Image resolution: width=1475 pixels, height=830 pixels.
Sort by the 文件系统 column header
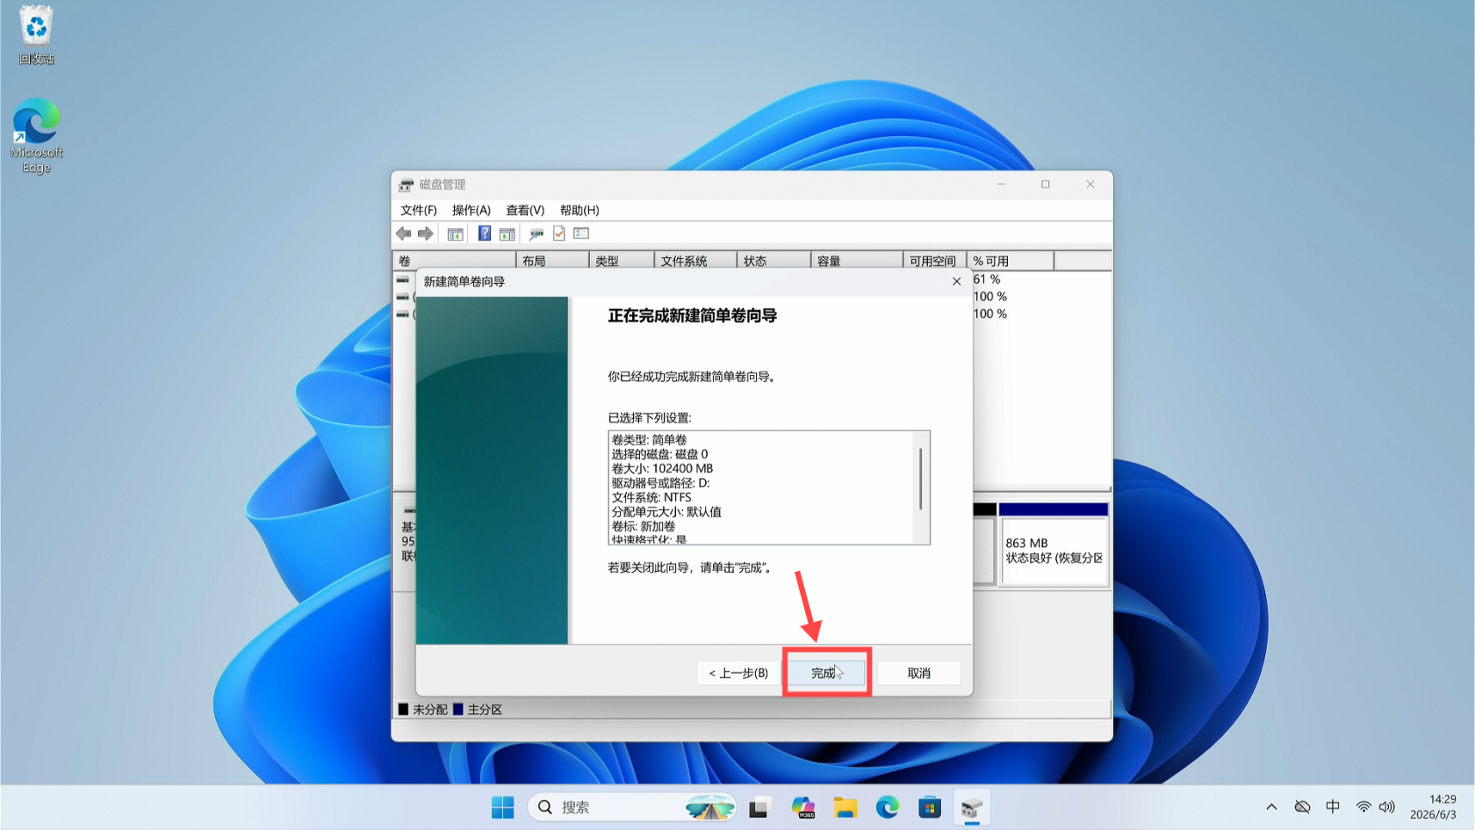click(x=695, y=261)
